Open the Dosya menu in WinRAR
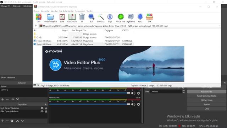Image resolution: width=227 pixels, height=128 pixels. [x=36, y=11]
